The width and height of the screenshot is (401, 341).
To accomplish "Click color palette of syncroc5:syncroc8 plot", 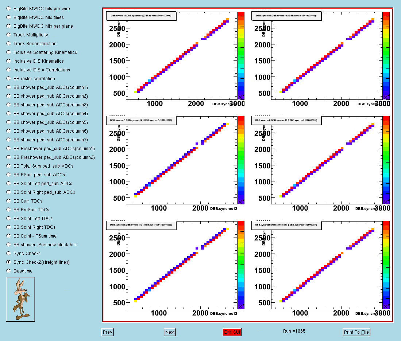I will 241,55.
